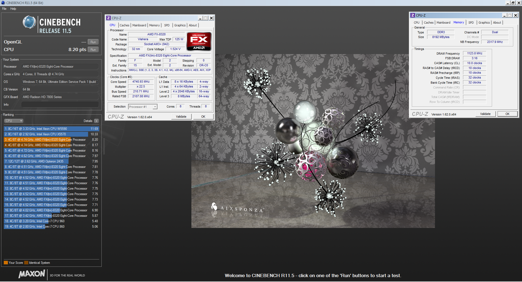Select highlighted ranking row 3 with score 8.20
Screen dimensions: 522x282
pos(51,140)
